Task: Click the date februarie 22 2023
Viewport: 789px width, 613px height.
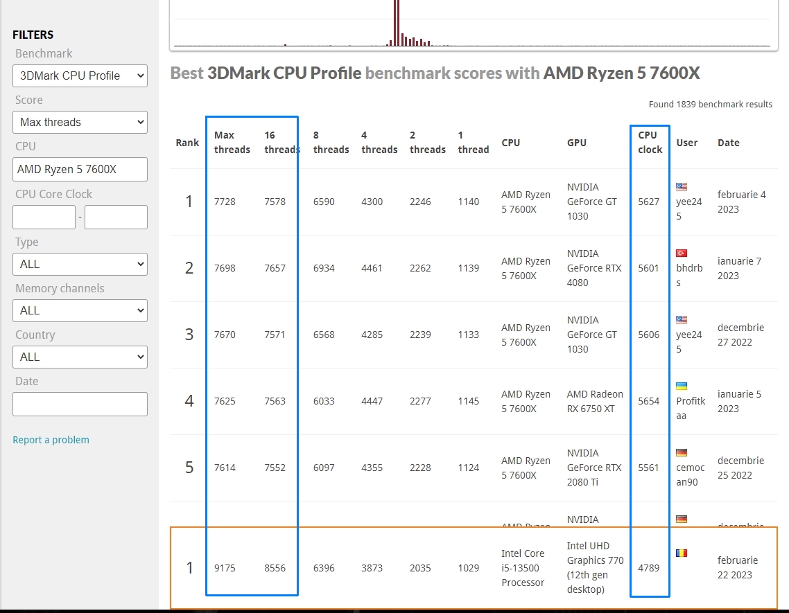Action: (x=738, y=568)
